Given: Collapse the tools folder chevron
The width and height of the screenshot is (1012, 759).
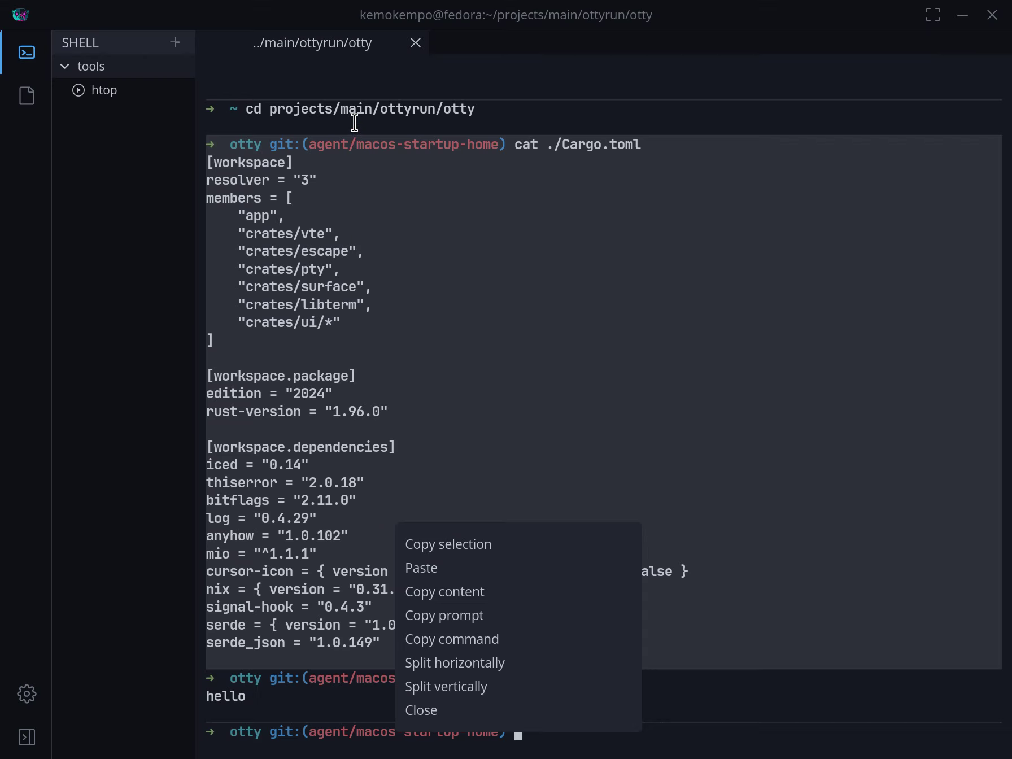Looking at the screenshot, I should (65, 67).
